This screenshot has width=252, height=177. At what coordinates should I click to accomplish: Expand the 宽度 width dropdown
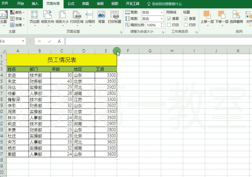(x=162, y=12)
